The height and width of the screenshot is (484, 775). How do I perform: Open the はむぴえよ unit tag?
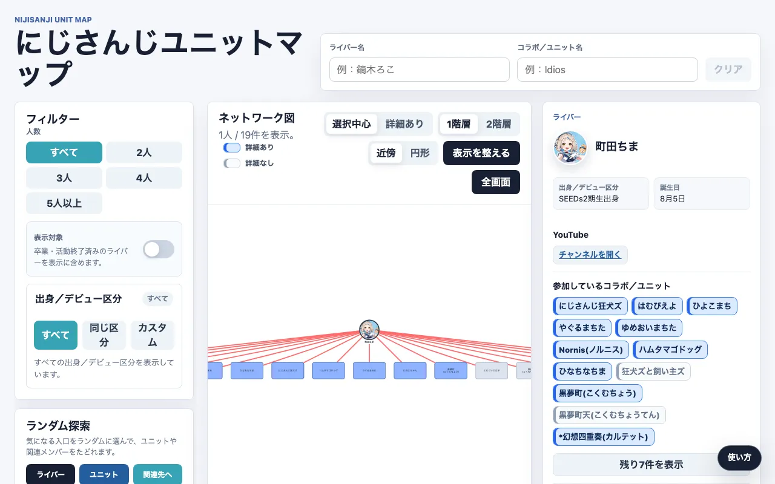point(658,306)
